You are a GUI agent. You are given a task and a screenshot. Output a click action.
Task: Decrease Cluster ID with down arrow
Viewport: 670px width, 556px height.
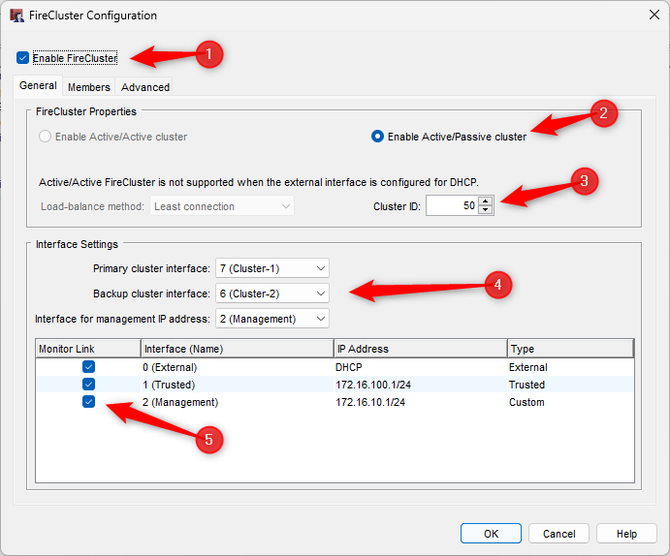tap(485, 210)
